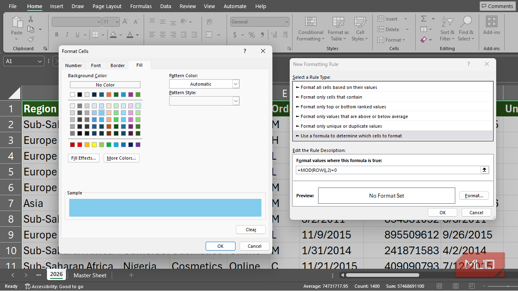This screenshot has height=291, width=518.
Task: Click OK in the Format Cells dialog
Action: coord(221,246)
